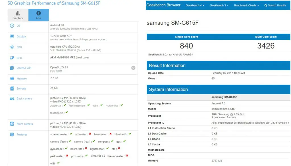Click the Memory row icon
Viewport: 291px width, 166px height.
[12, 79]
